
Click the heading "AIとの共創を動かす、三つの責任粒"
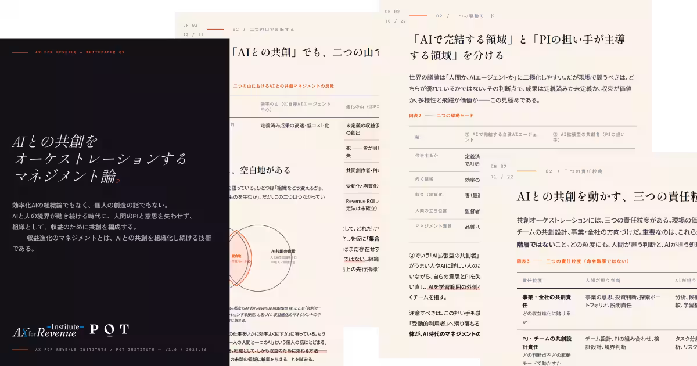pos(606,196)
